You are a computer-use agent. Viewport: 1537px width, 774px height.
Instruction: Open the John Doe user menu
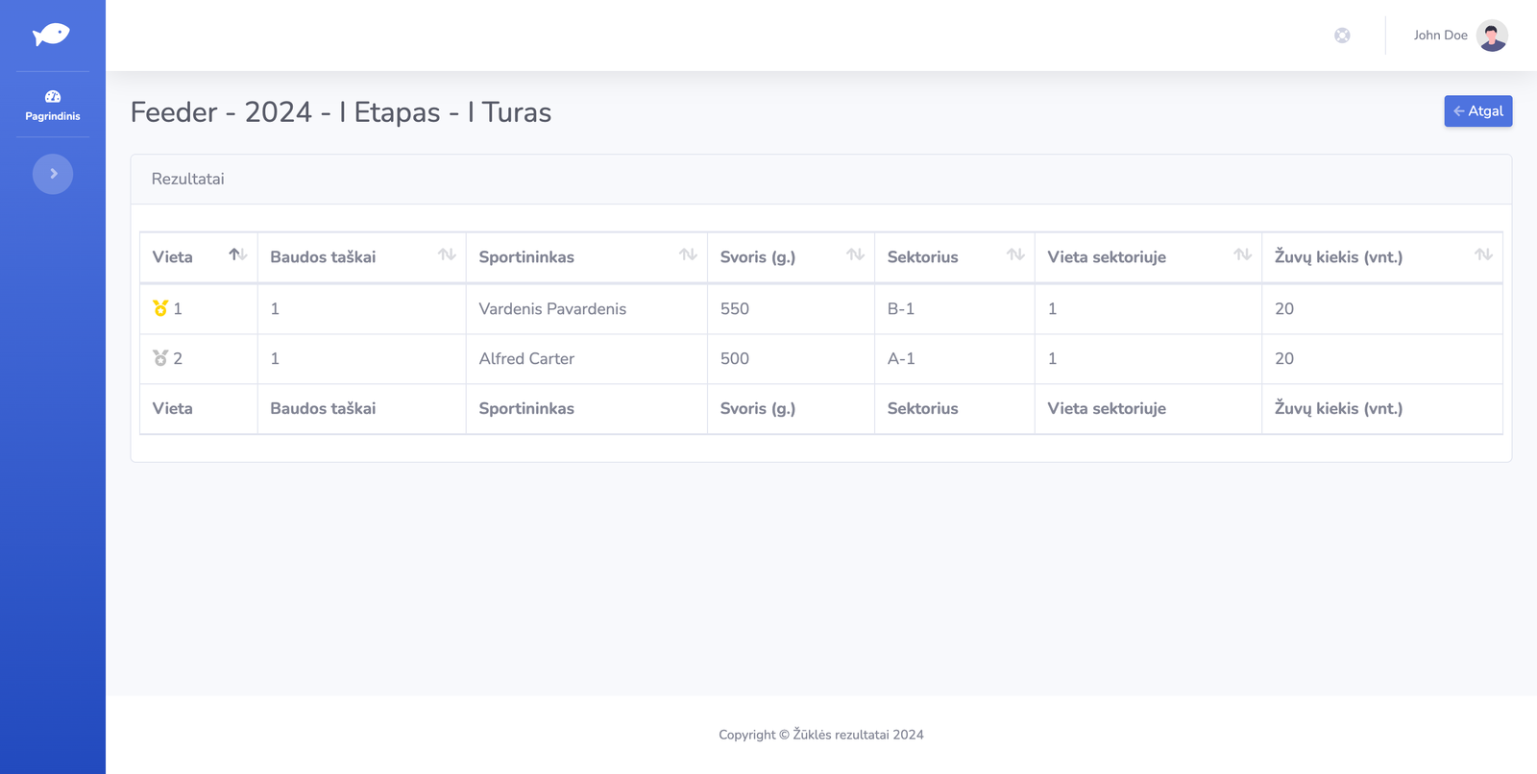1440,36
